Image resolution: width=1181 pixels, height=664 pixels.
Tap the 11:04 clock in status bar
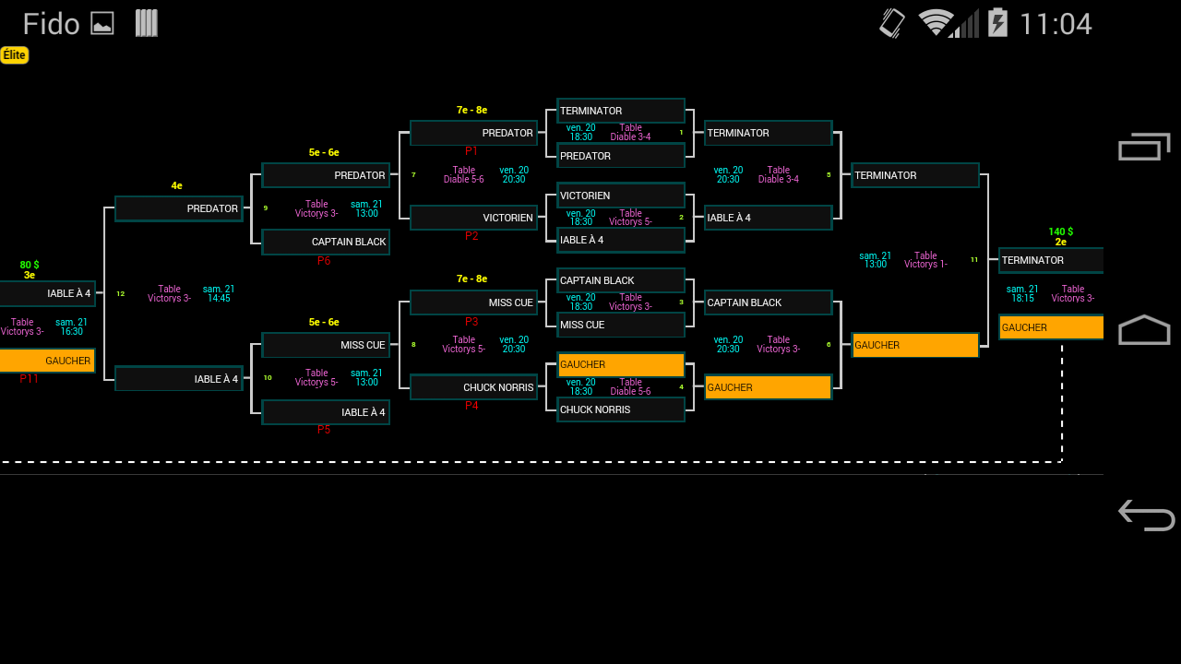tap(1056, 24)
